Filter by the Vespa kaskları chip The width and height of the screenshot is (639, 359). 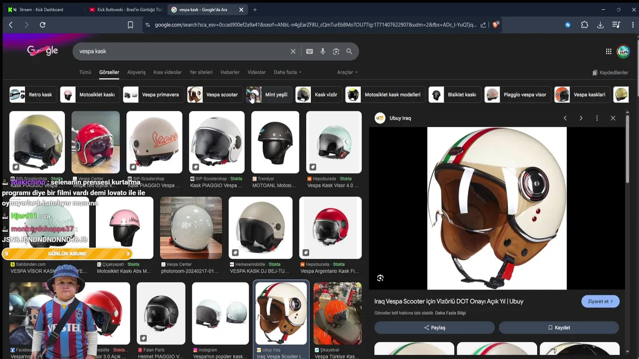pos(581,95)
